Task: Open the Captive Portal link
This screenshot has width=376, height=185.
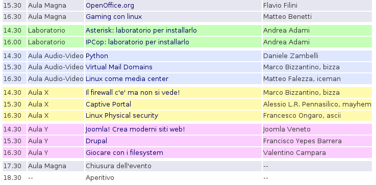Action: 108,104
